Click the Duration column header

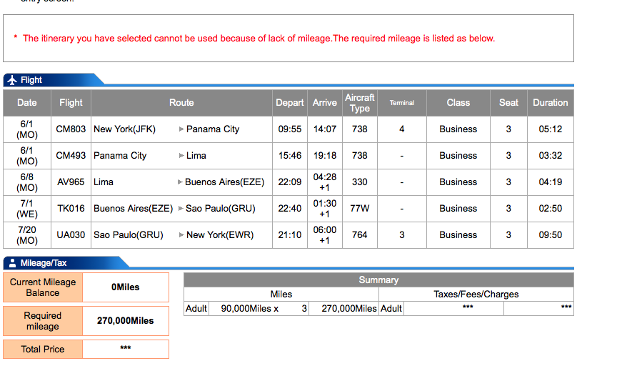[550, 103]
